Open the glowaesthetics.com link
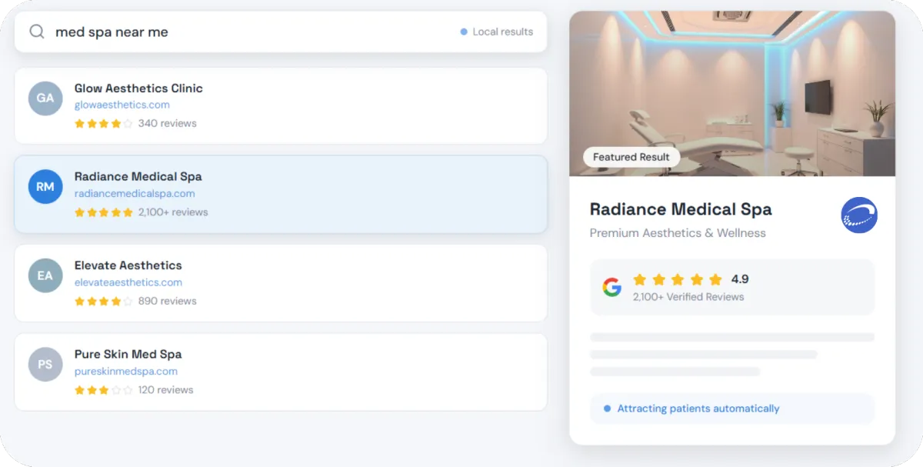 [122, 105]
